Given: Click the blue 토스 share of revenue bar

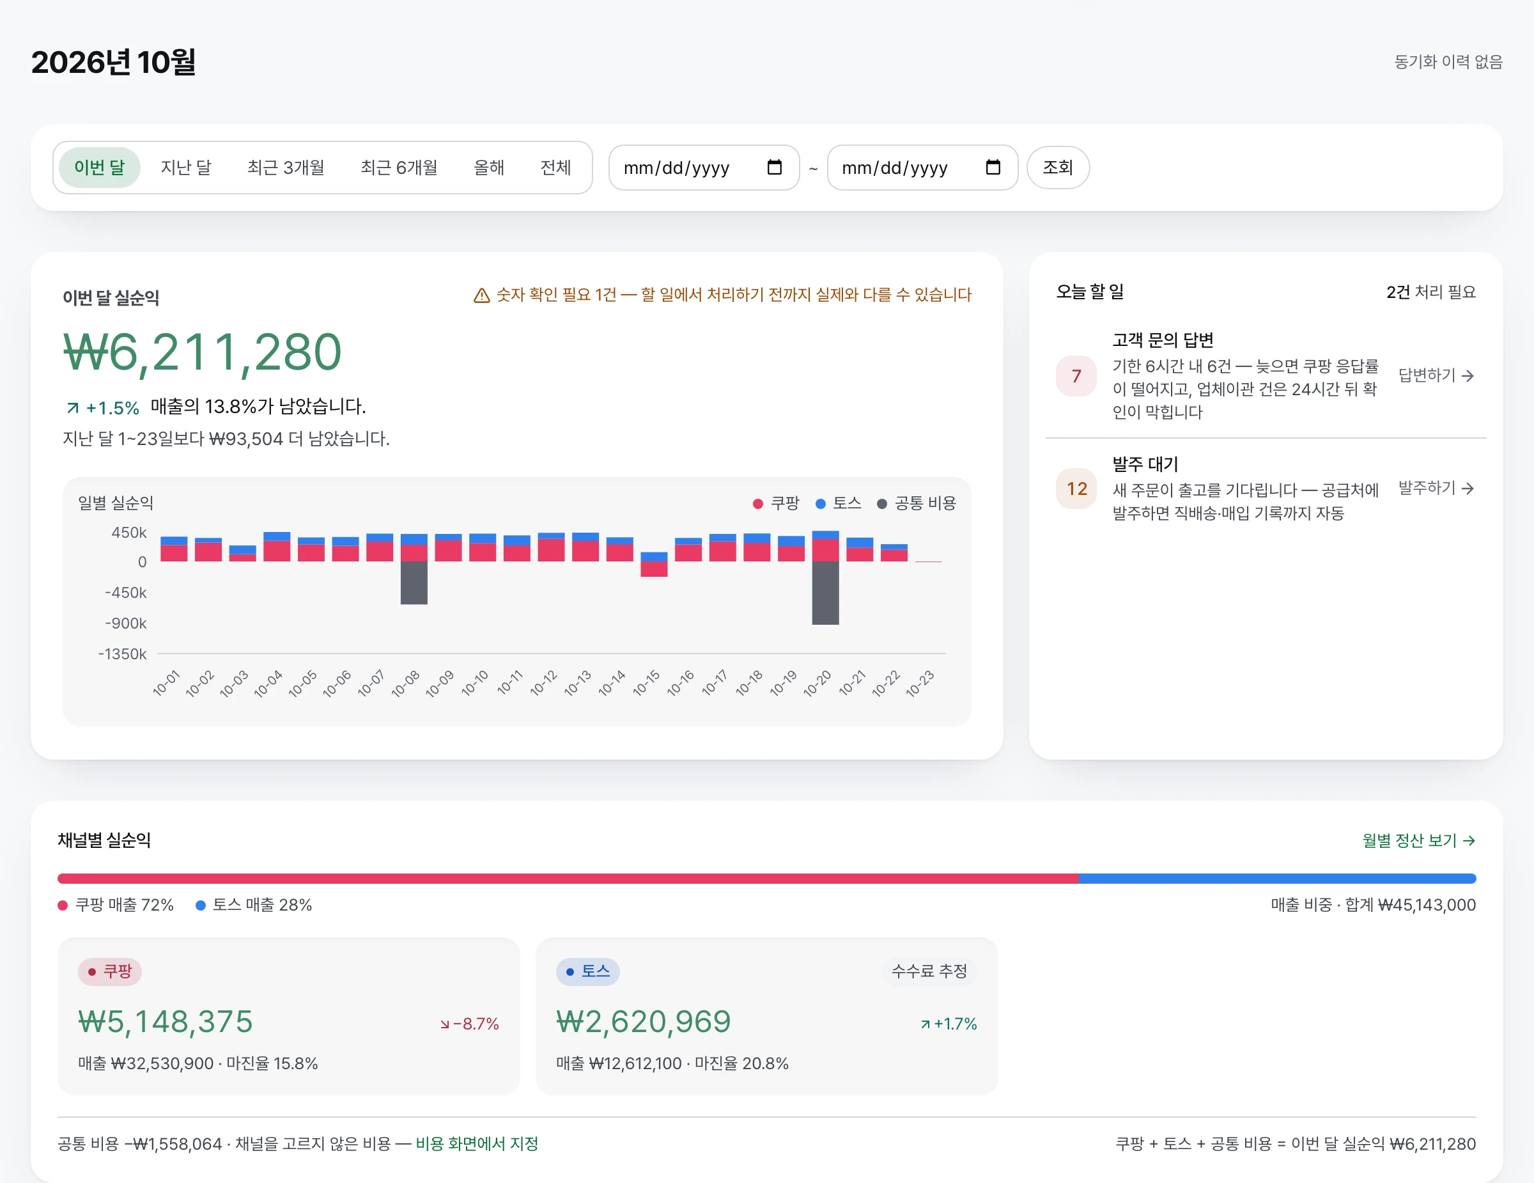Looking at the screenshot, I should [1277, 878].
